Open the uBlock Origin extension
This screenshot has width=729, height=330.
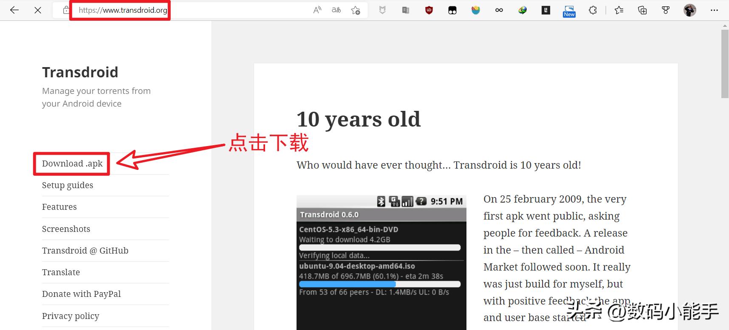pyautogui.click(x=429, y=10)
